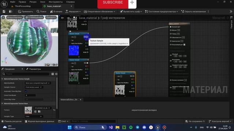
Task: Close the base_material tab
Action: coord(71,6)
